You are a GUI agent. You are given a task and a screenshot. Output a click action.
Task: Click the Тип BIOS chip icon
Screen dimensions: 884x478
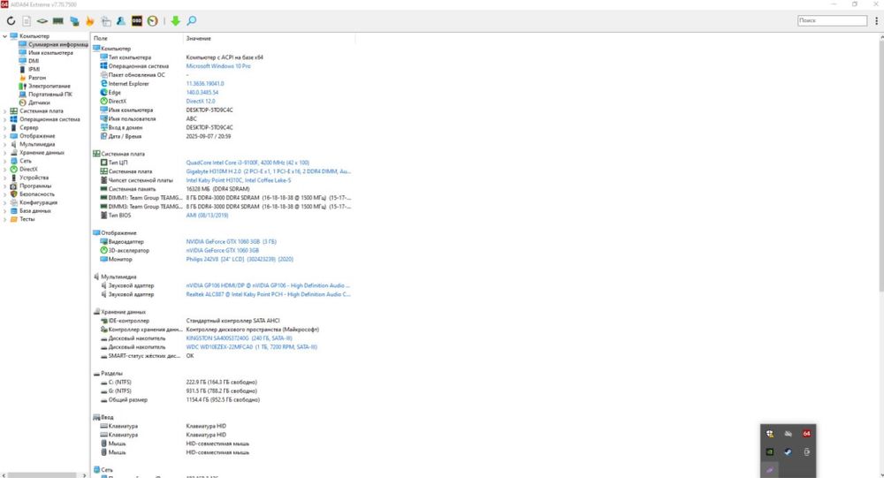103,216
